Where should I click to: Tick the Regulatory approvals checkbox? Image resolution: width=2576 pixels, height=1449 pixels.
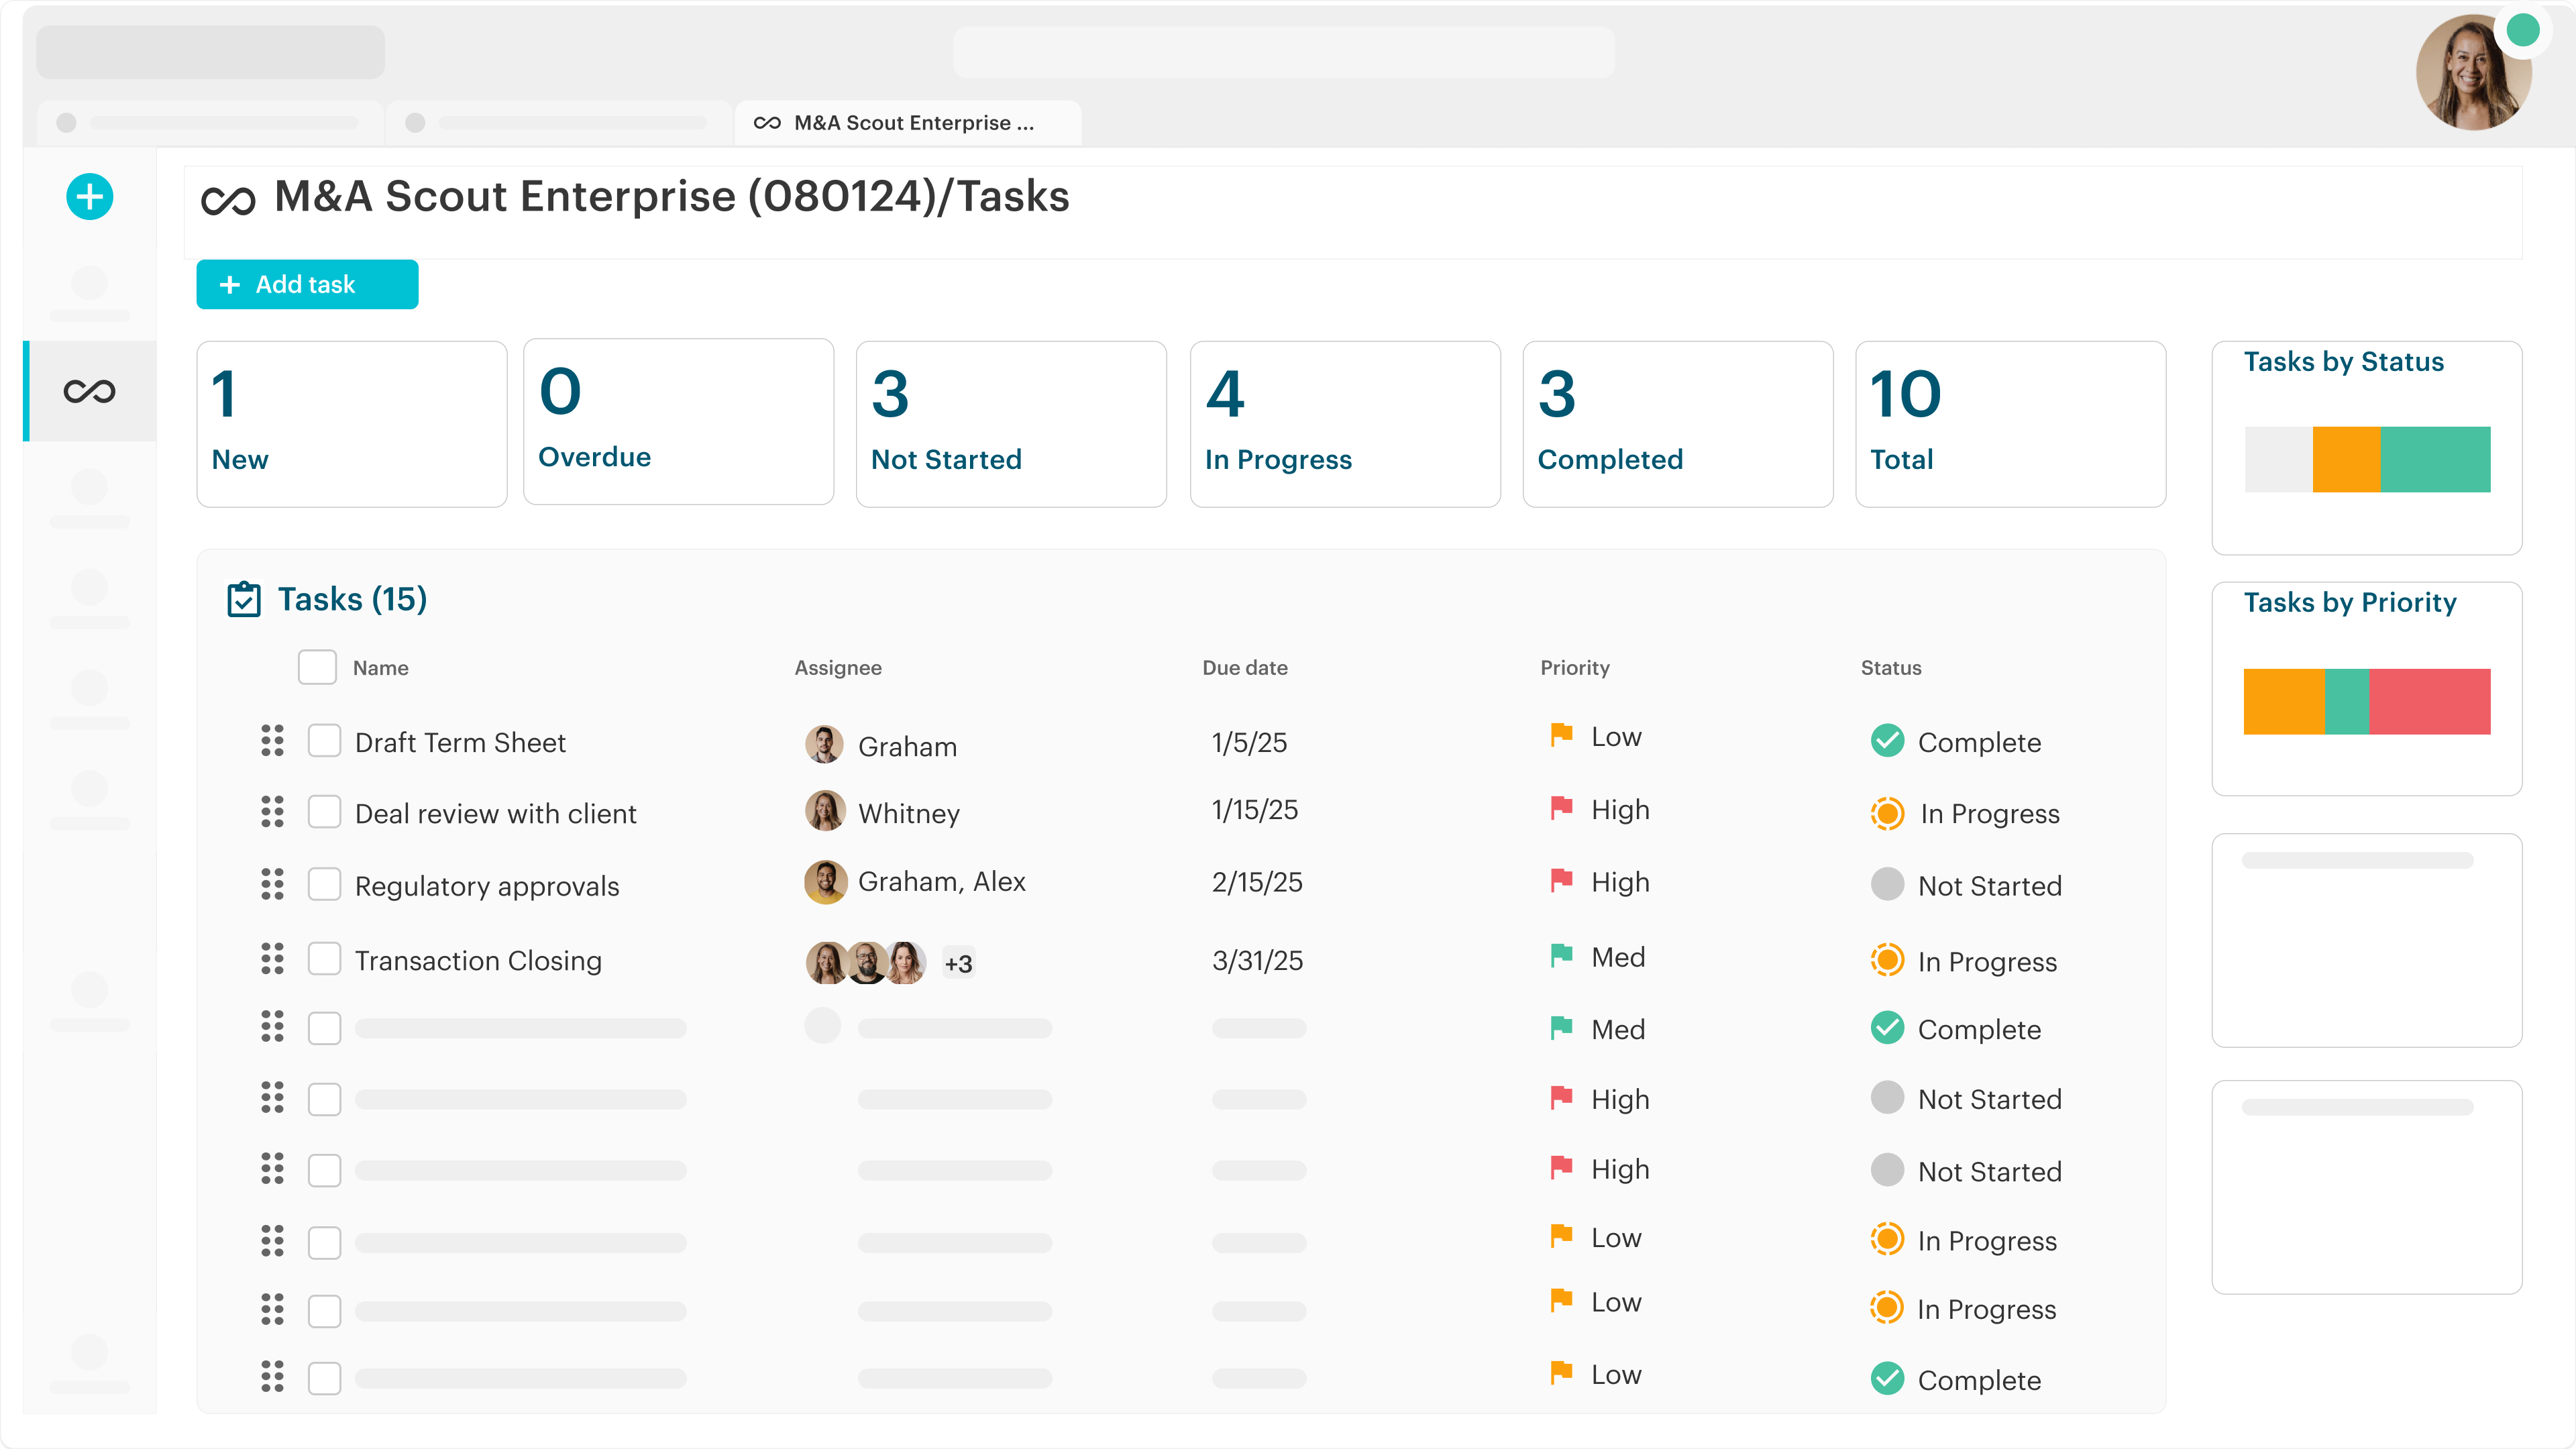pos(324,884)
